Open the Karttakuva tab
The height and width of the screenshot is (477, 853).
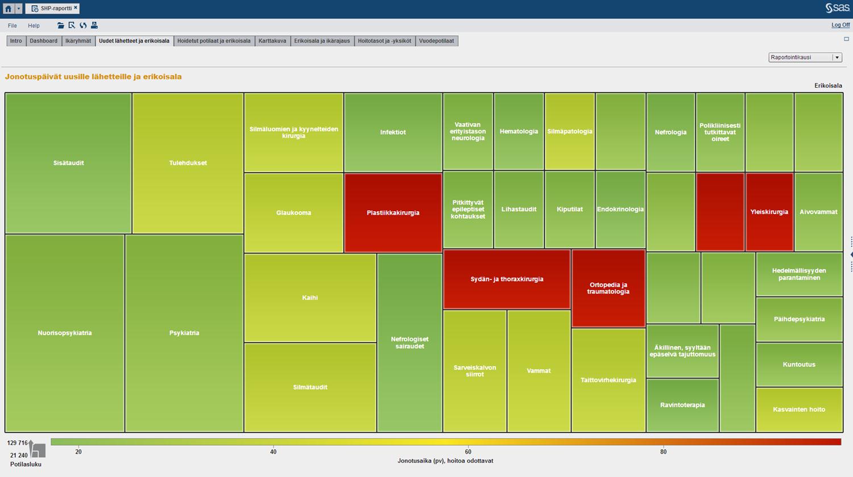pyautogui.click(x=272, y=41)
